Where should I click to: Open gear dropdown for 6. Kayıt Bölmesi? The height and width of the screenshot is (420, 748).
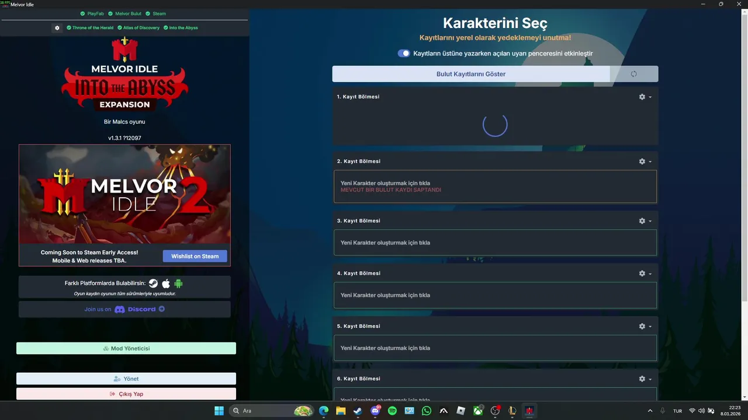click(645, 379)
